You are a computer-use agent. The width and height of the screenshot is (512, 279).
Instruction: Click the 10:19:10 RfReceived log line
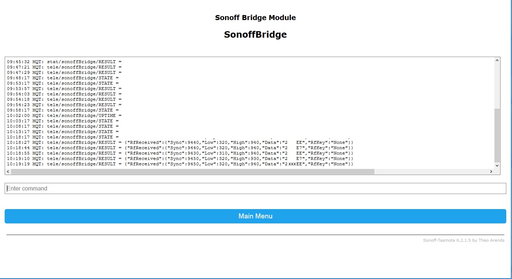tap(180, 159)
